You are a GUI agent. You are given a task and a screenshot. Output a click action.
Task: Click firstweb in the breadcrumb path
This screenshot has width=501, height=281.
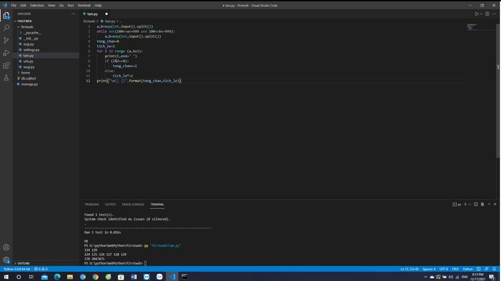(89, 21)
